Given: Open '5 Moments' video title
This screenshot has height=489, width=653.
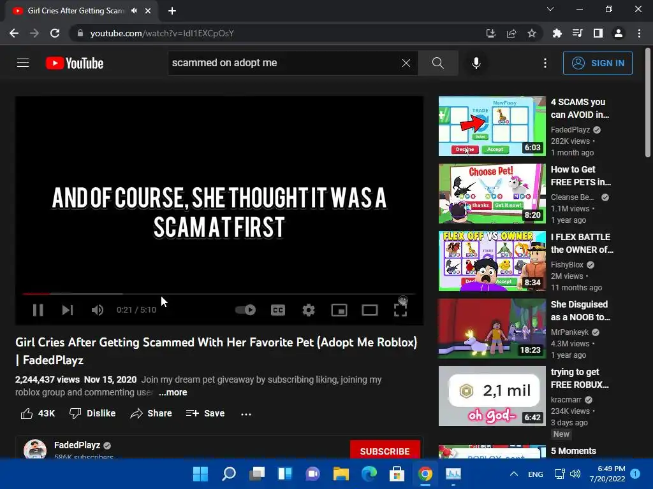Looking at the screenshot, I should (x=573, y=451).
